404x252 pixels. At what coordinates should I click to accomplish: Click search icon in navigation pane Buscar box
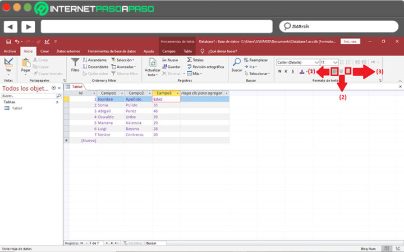pos(58,96)
